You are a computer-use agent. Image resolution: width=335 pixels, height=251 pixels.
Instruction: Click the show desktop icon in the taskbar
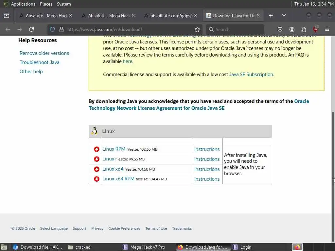click(x=4, y=247)
